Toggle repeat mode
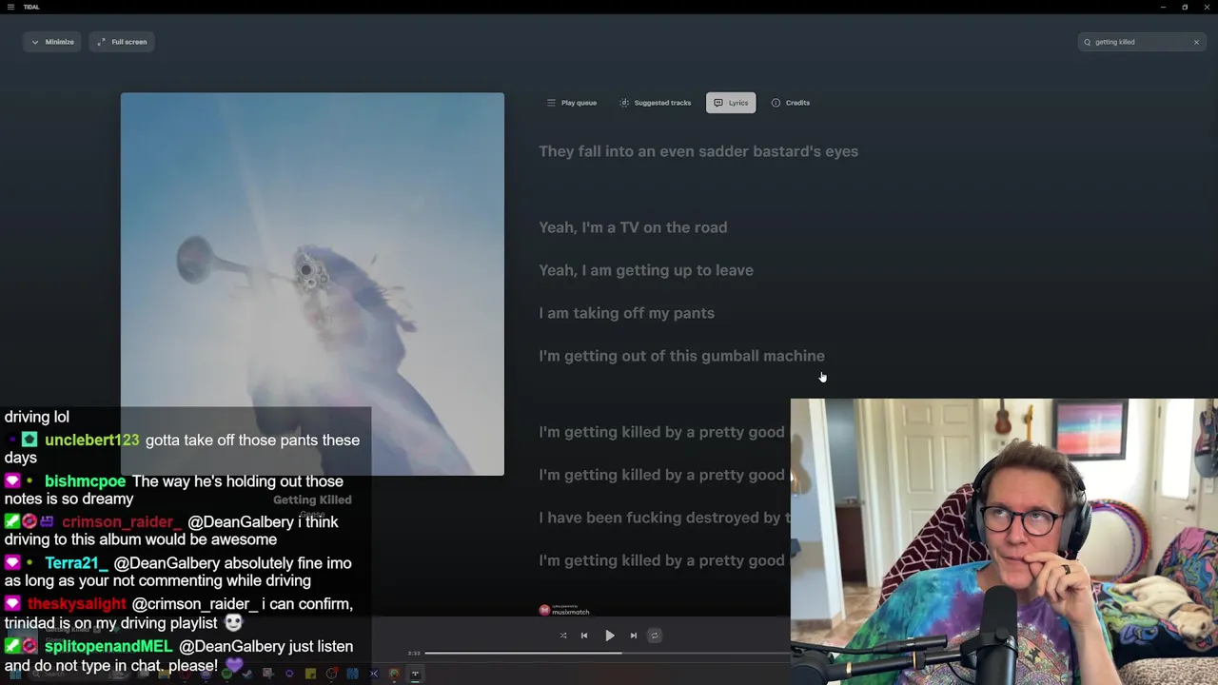The width and height of the screenshot is (1218, 685). point(654,636)
